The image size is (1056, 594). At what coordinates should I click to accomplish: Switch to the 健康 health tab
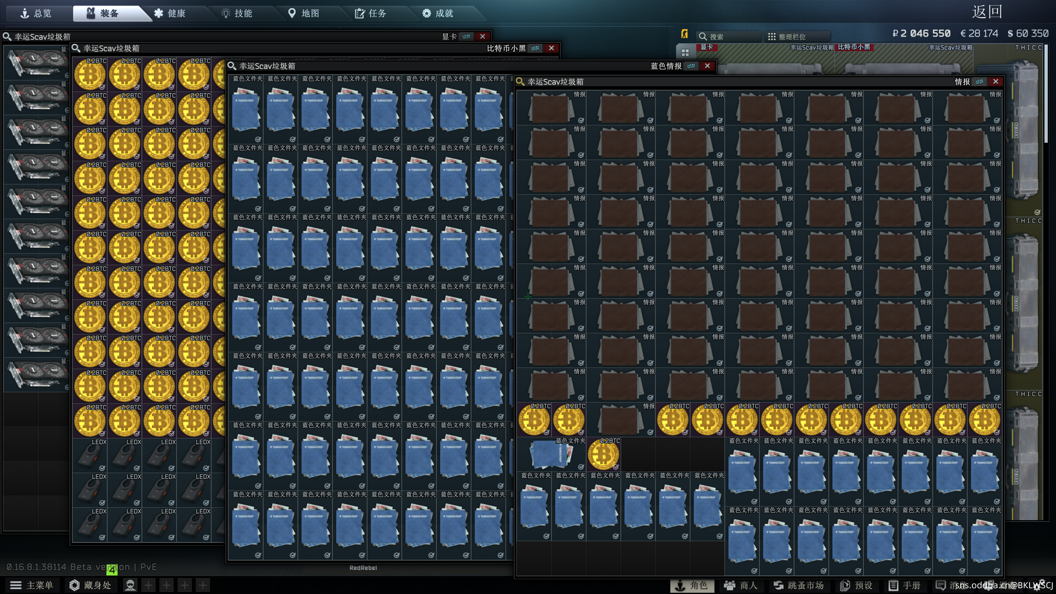tap(170, 13)
